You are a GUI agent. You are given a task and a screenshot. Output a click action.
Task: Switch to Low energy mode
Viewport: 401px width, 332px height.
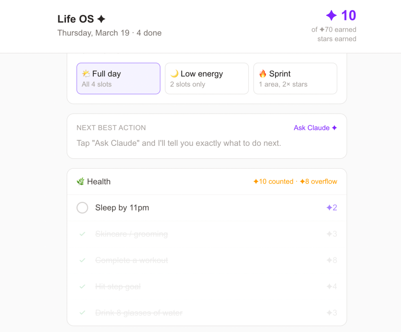(x=207, y=78)
